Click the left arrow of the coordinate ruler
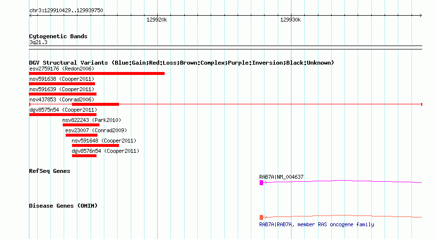Viewport: 436px width, 239px height. click(30, 16)
